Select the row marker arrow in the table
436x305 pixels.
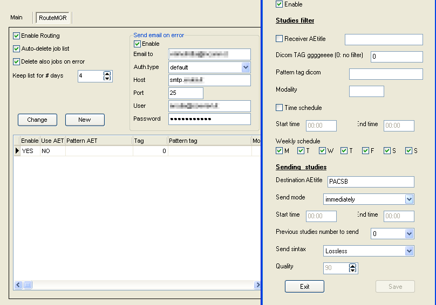click(x=17, y=151)
